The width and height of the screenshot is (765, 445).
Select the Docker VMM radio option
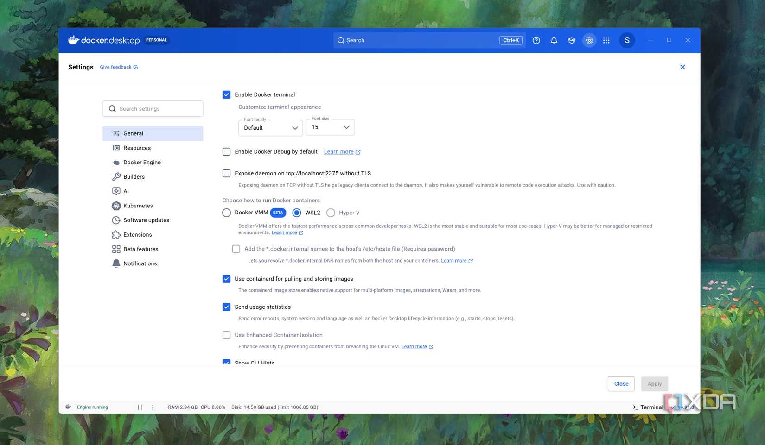[226, 213]
